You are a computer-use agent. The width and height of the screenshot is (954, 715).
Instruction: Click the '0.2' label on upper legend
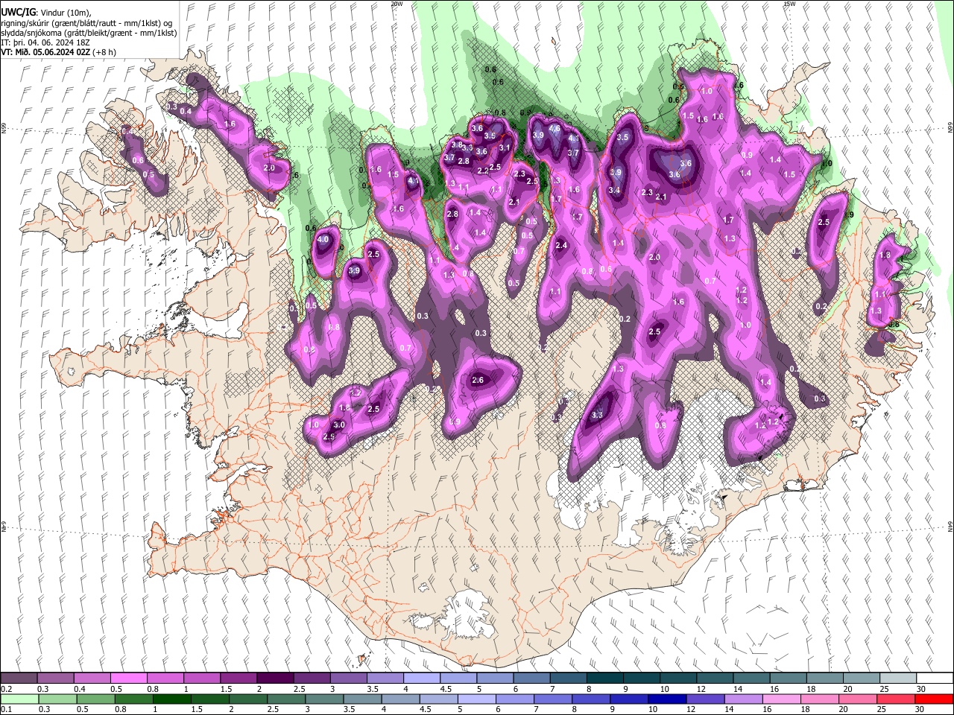pyautogui.click(x=7, y=689)
